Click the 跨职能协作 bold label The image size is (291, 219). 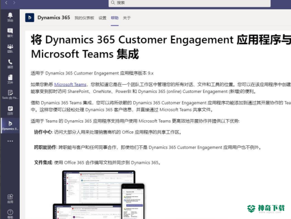click(x=45, y=148)
